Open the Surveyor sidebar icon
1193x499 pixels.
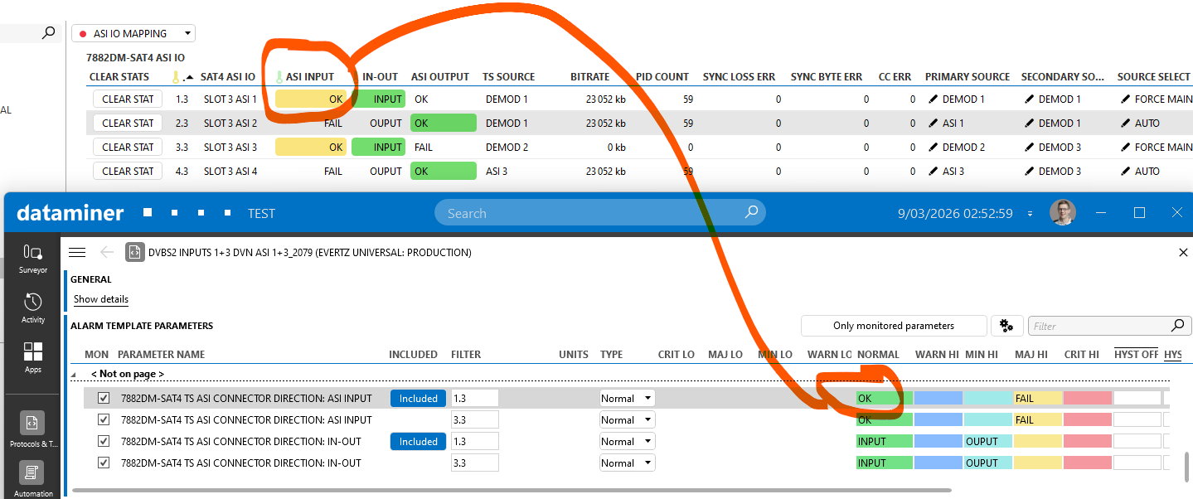click(33, 256)
